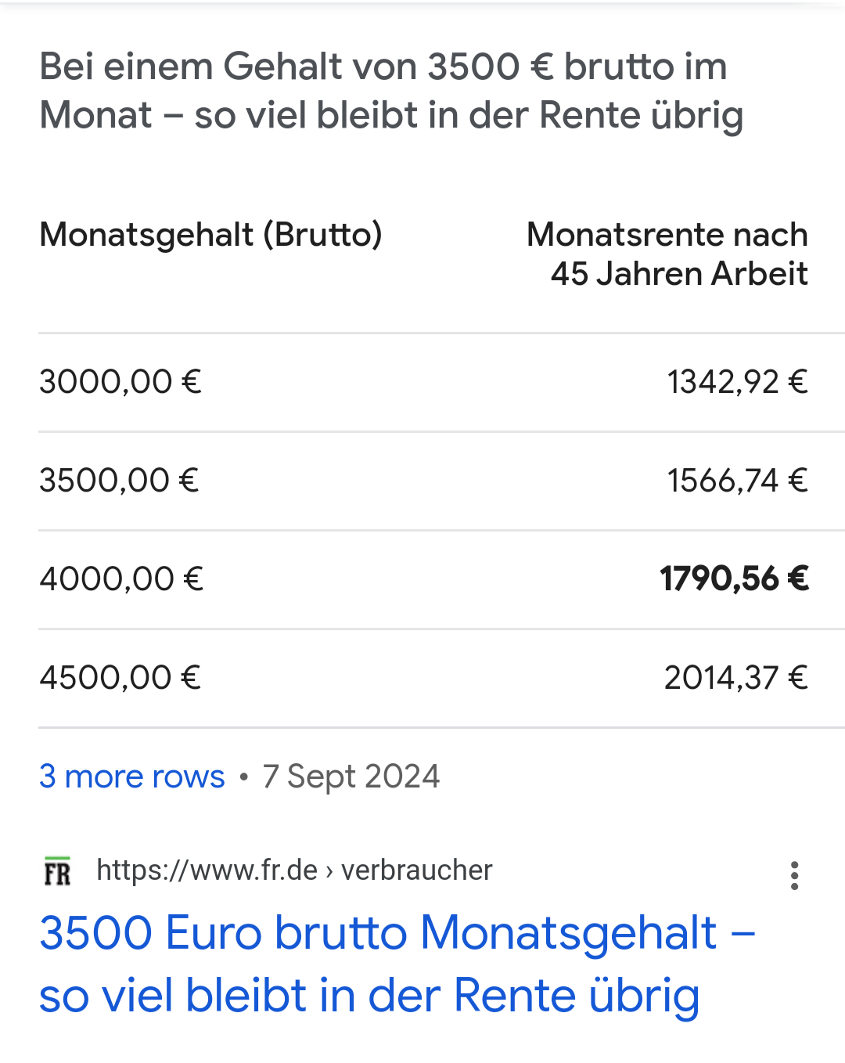Click the snippet heading about 3500 € brutto

(391, 90)
